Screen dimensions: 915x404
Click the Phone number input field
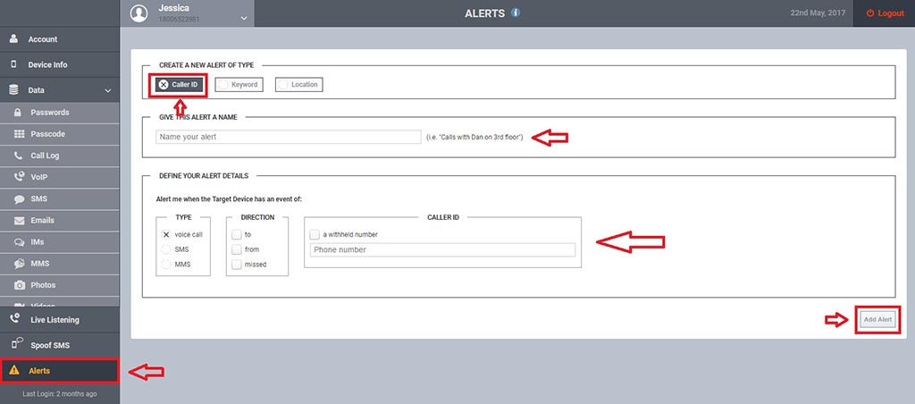coord(442,250)
